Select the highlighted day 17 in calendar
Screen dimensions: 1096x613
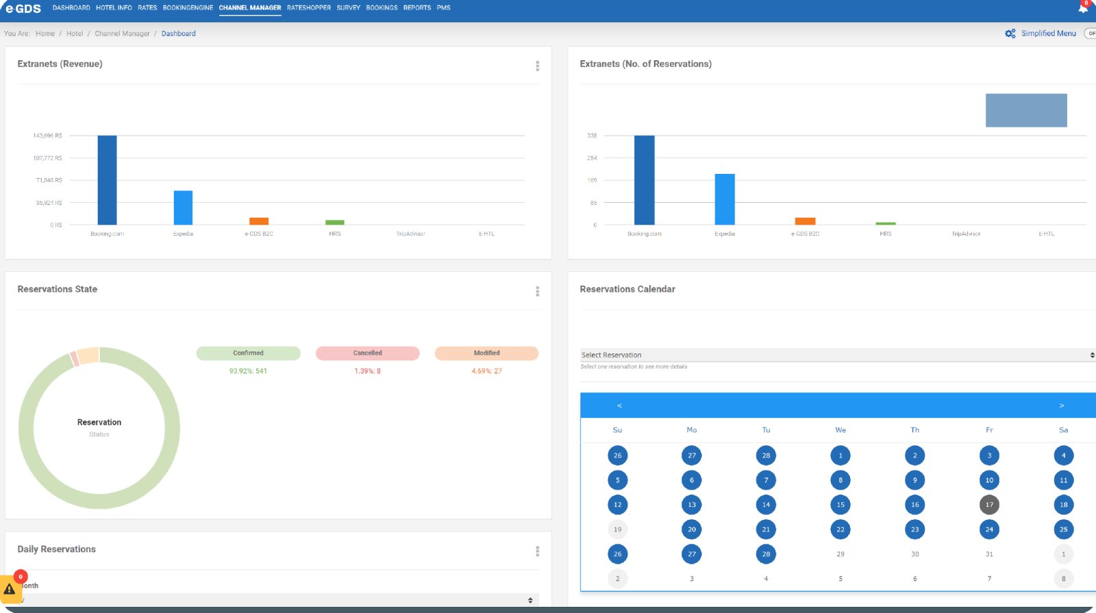[989, 505]
